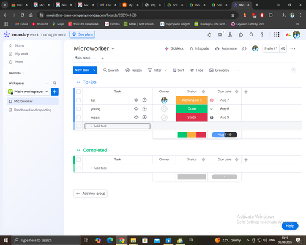Add a column in Completed group
Viewport: 306px width, 245px height.
coord(246,160)
